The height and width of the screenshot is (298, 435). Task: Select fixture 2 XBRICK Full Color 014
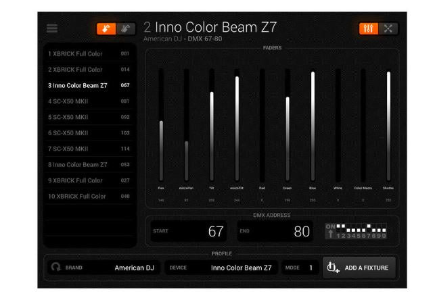(x=89, y=70)
